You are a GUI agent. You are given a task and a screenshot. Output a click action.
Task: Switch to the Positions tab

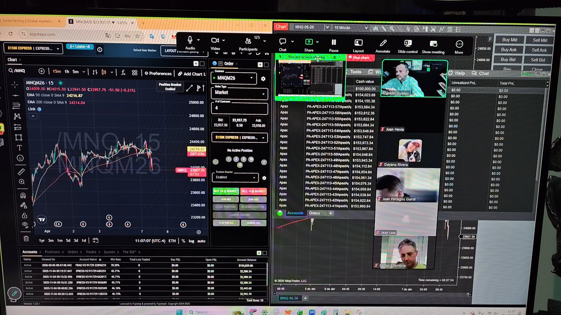click(x=52, y=252)
